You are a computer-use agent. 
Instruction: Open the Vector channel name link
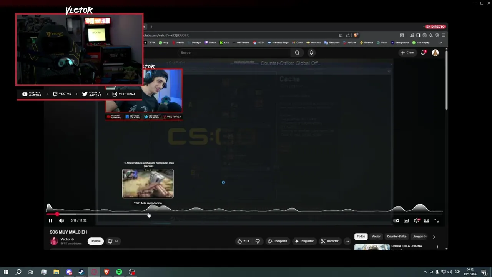65,239
